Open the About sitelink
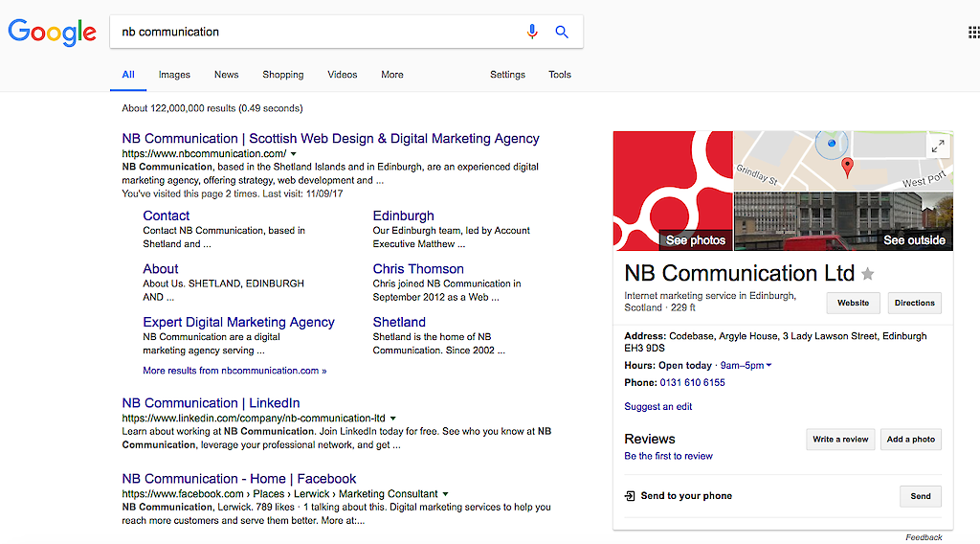This screenshot has width=980, height=544. click(161, 269)
